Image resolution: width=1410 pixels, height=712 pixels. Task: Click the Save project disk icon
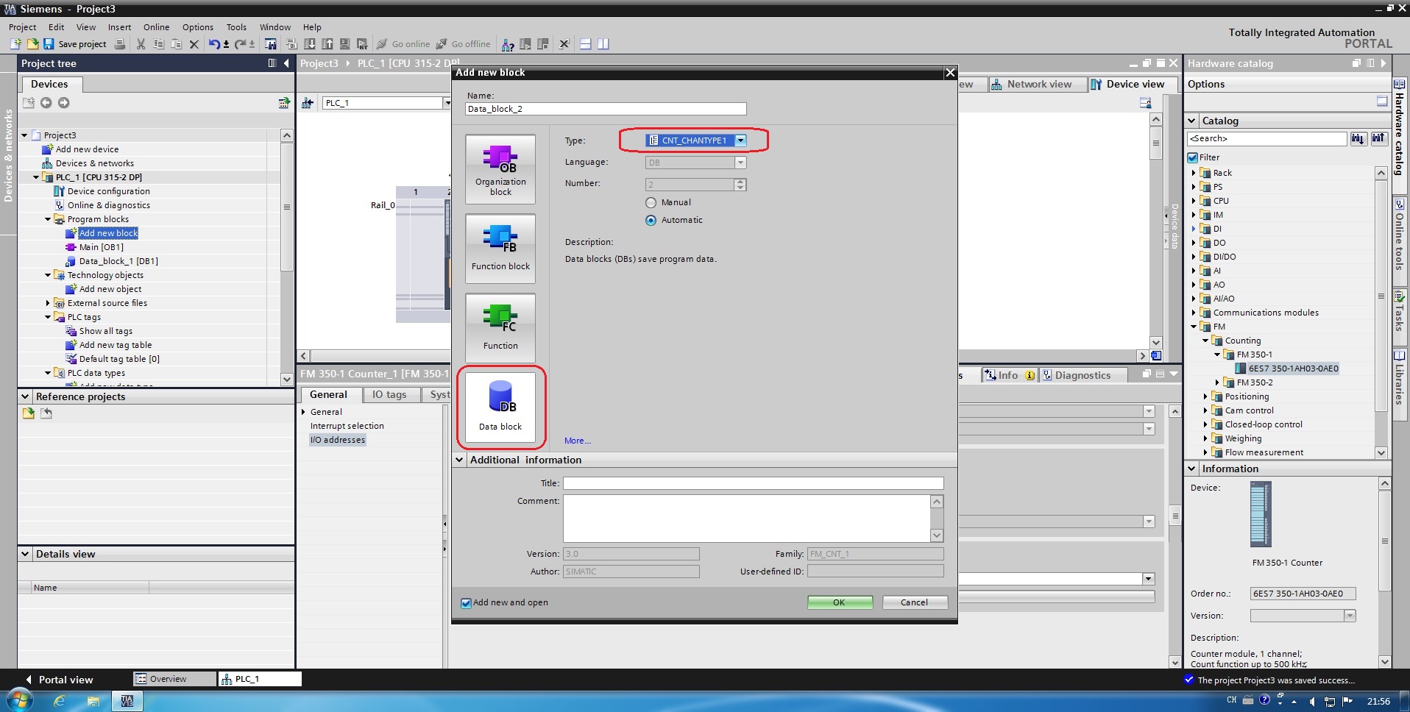tap(49, 44)
